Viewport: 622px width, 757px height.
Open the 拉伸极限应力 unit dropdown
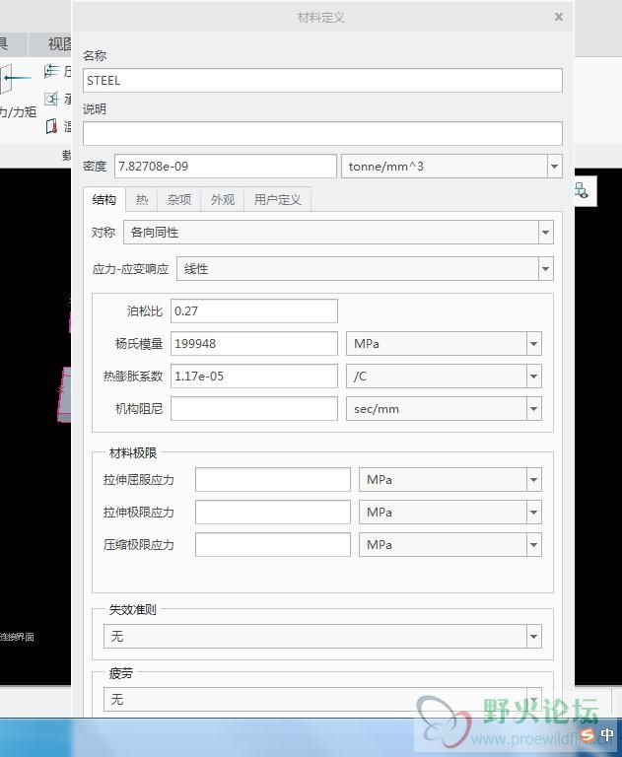(533, 513)
